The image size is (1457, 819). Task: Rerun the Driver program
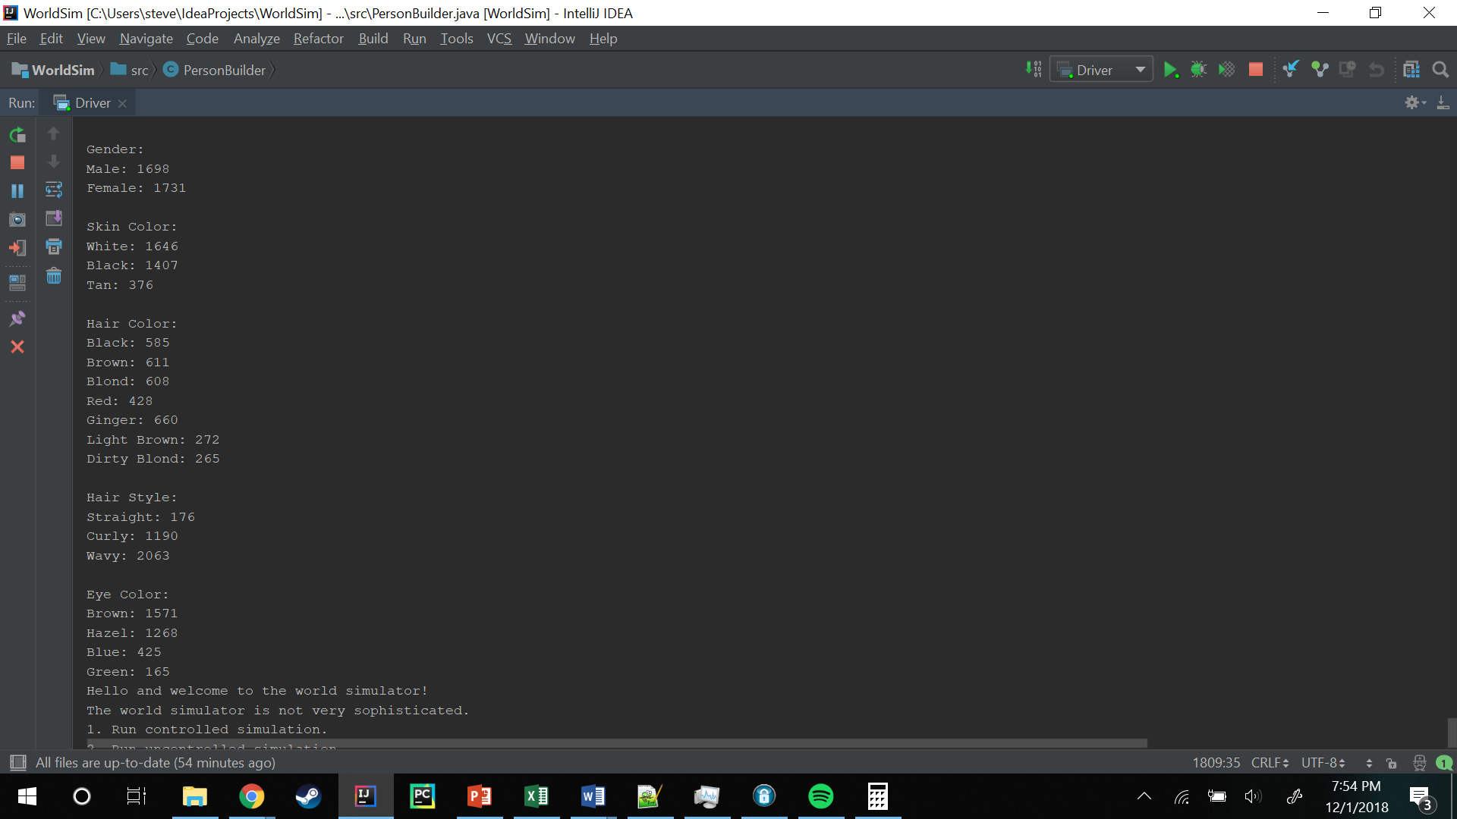pos(17,135)
